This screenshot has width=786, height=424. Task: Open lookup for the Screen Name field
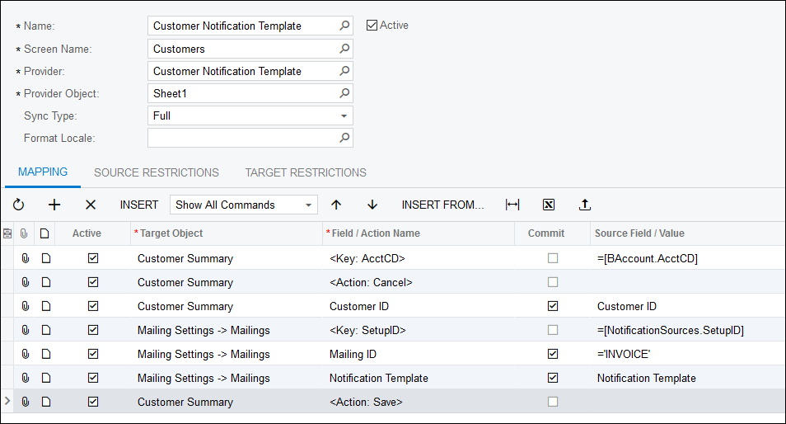click(344, 49)
